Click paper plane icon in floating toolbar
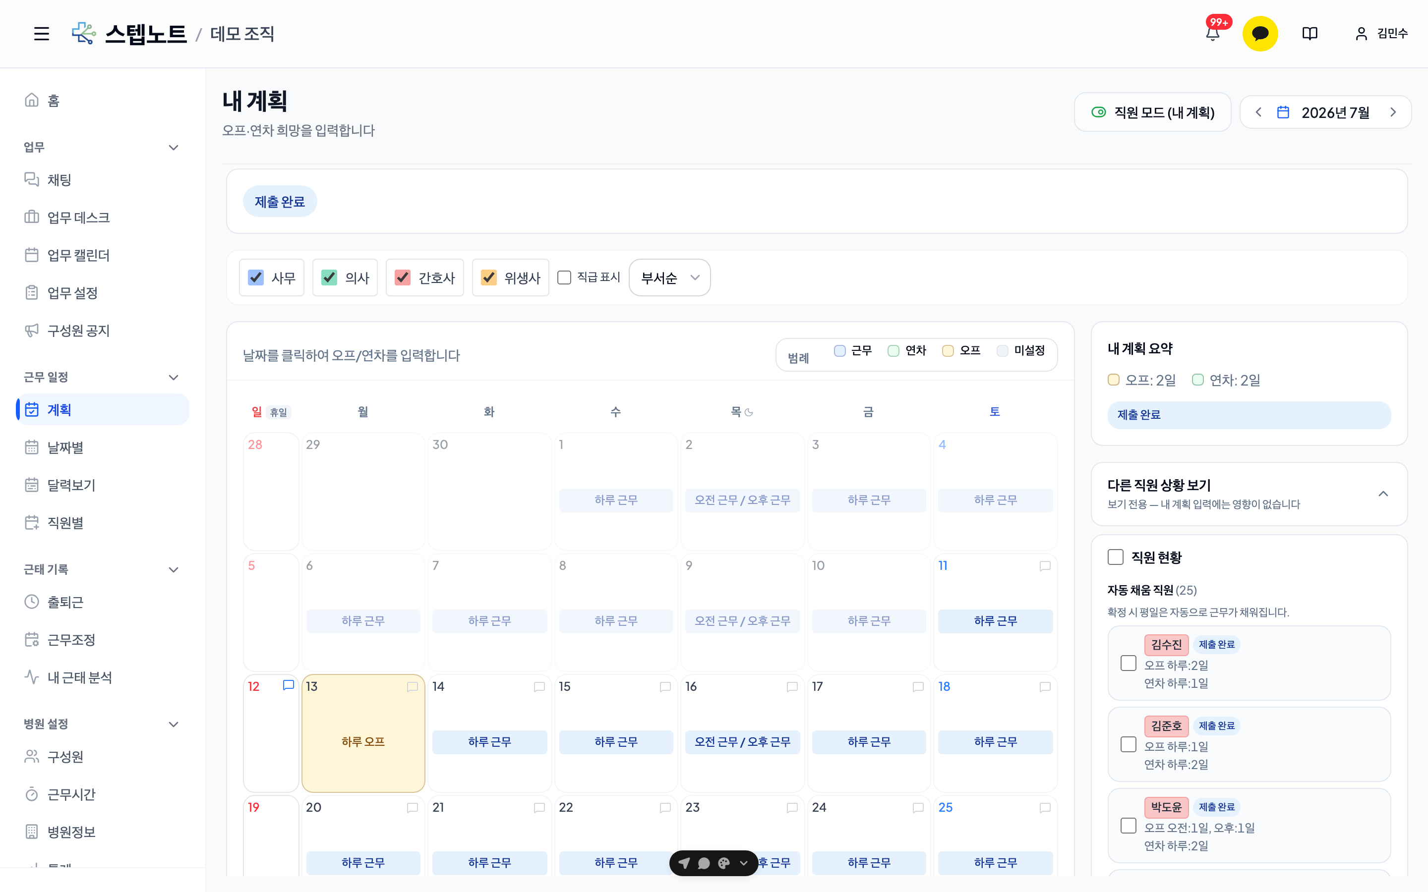The image size is (1428, 892). coord(684,863)
